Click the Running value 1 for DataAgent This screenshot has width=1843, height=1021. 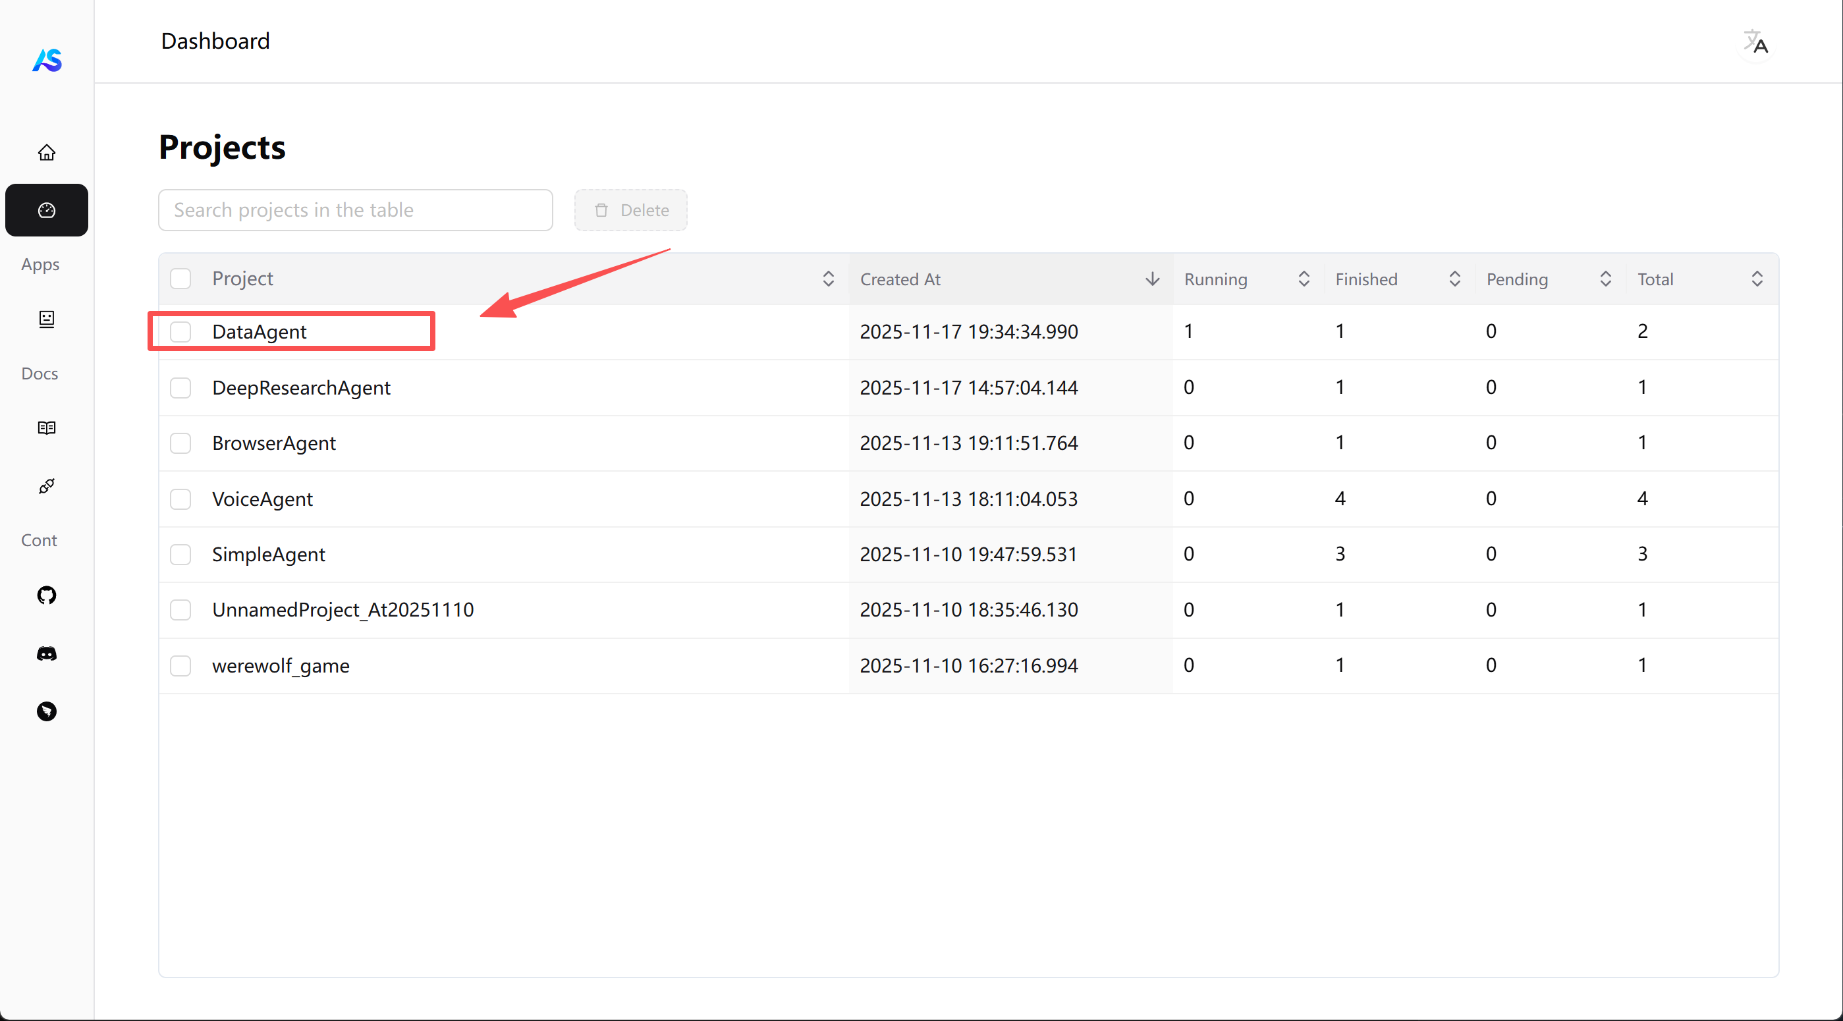click(x=1188, y=331)
